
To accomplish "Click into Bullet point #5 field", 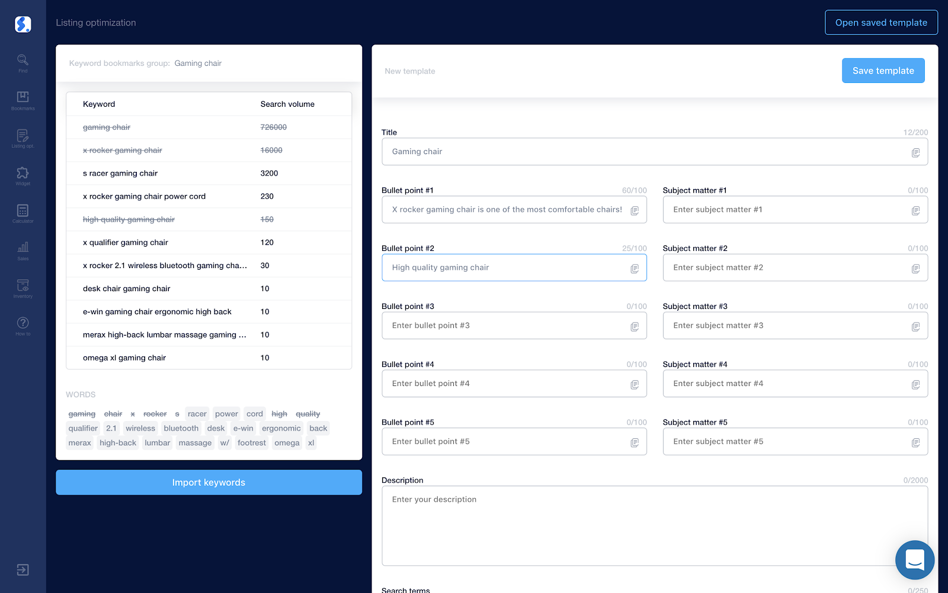I will 514,442.
